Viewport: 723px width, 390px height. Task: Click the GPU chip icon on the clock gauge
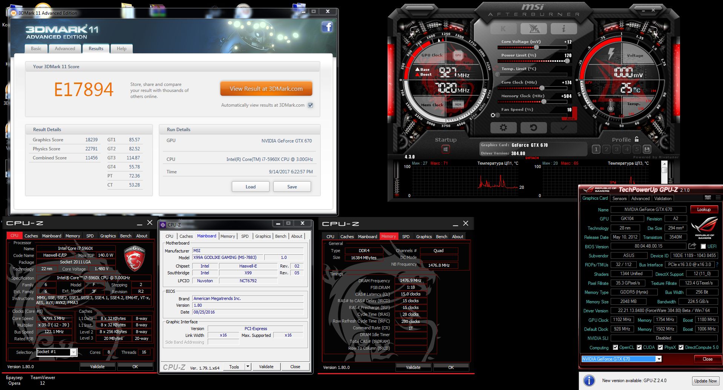click(x=458, y=55)
